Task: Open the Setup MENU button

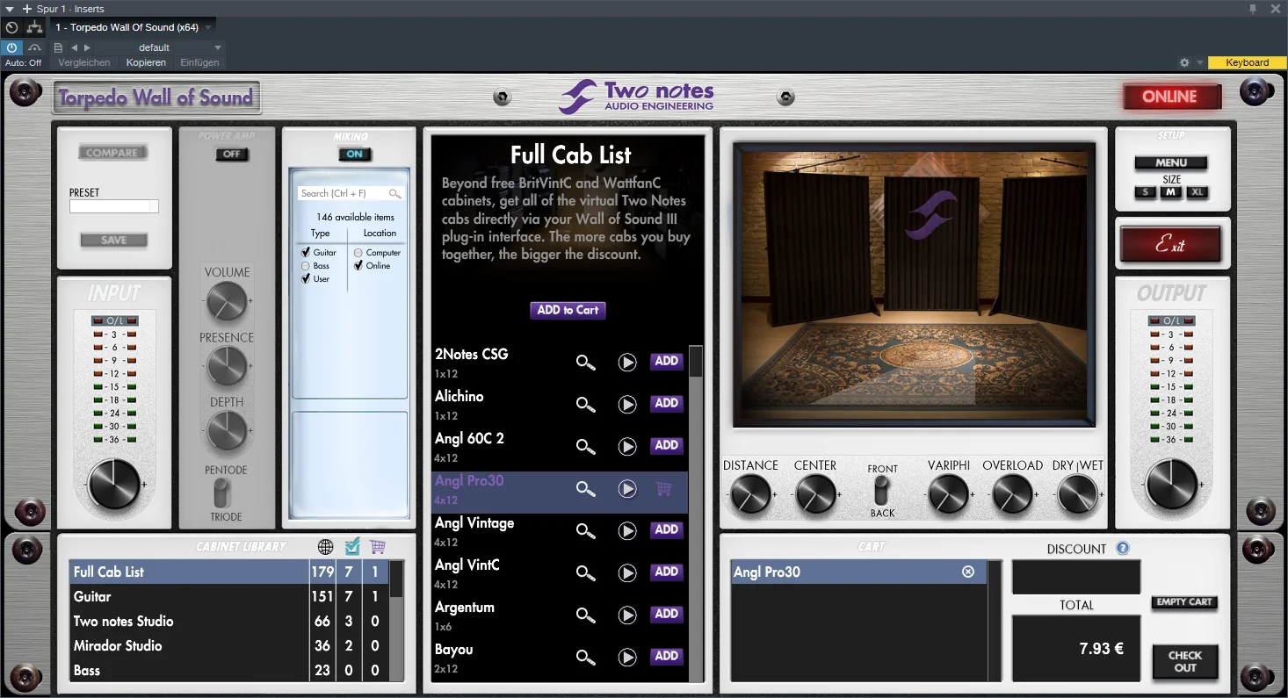Action: point(1171,162)
